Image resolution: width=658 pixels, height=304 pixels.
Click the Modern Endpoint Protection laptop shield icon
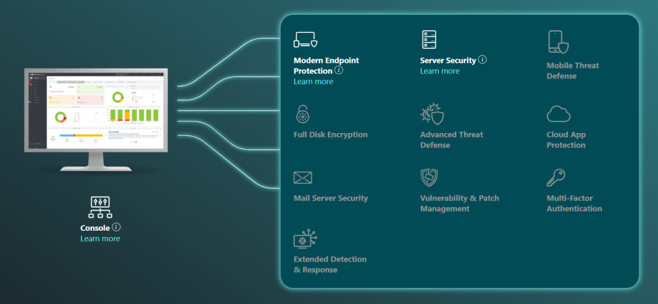click(305, 40)
